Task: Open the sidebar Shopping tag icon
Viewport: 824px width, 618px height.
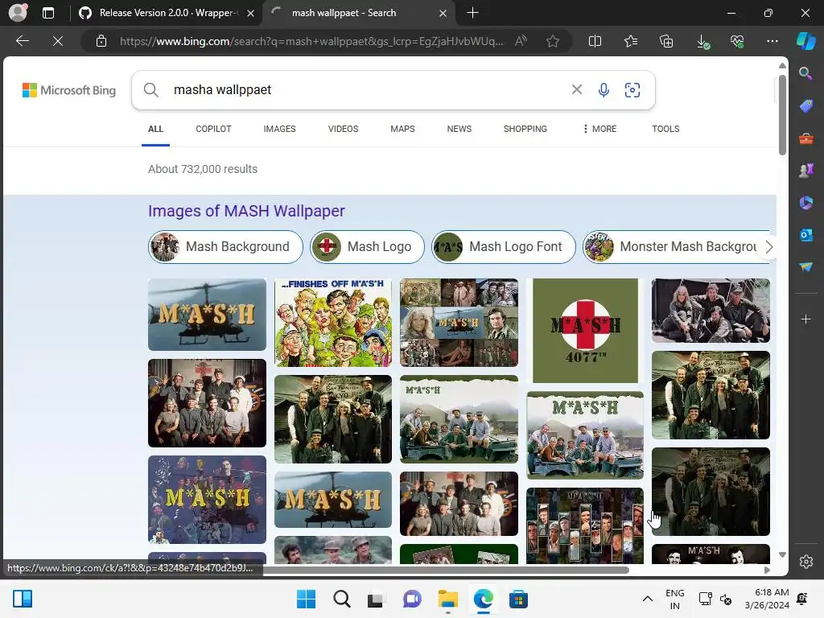Action: click(805, 105)
